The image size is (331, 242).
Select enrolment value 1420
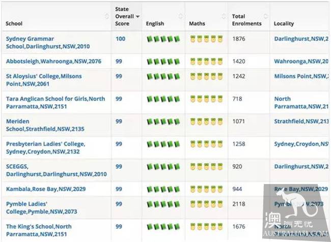(x=239, y=62)
